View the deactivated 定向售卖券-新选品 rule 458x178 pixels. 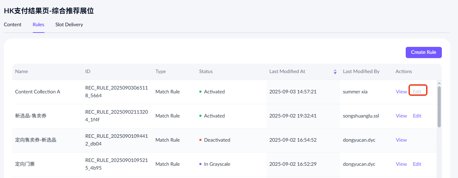[401, 140]
